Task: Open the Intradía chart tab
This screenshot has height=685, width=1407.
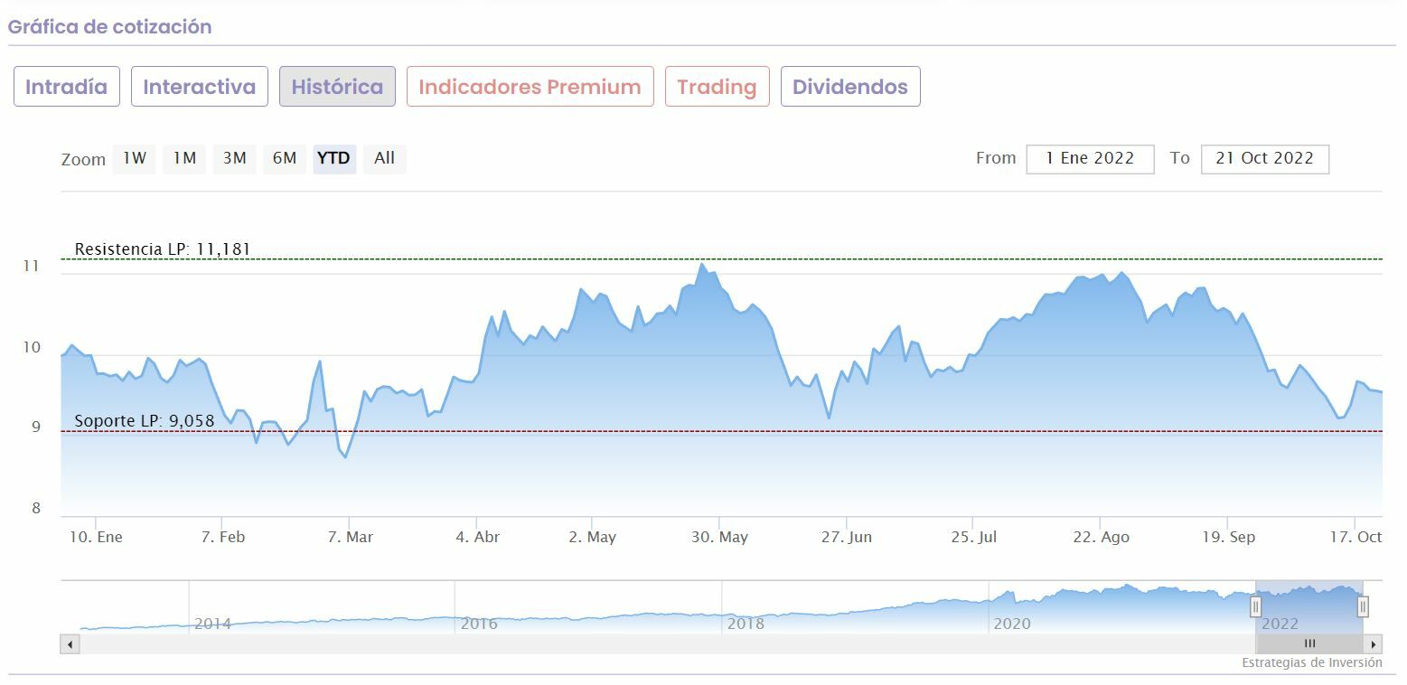Action: pyautogui.click(x=66, y=87)
